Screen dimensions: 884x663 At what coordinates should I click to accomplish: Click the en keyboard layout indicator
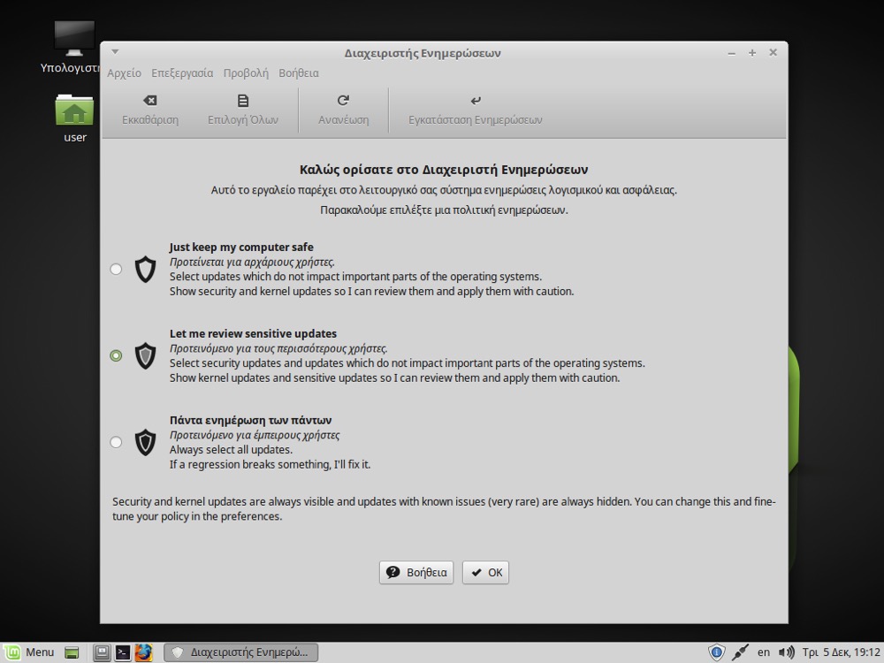point(764,652)
